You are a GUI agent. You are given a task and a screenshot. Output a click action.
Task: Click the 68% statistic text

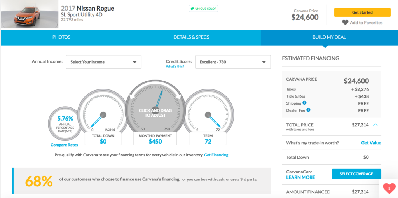(x=39, y=181)
